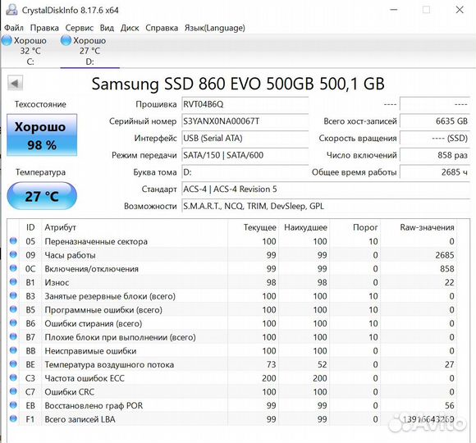Select the Износ attribute row
Viewport: 476px width, 443px height.
pos(232,282)
